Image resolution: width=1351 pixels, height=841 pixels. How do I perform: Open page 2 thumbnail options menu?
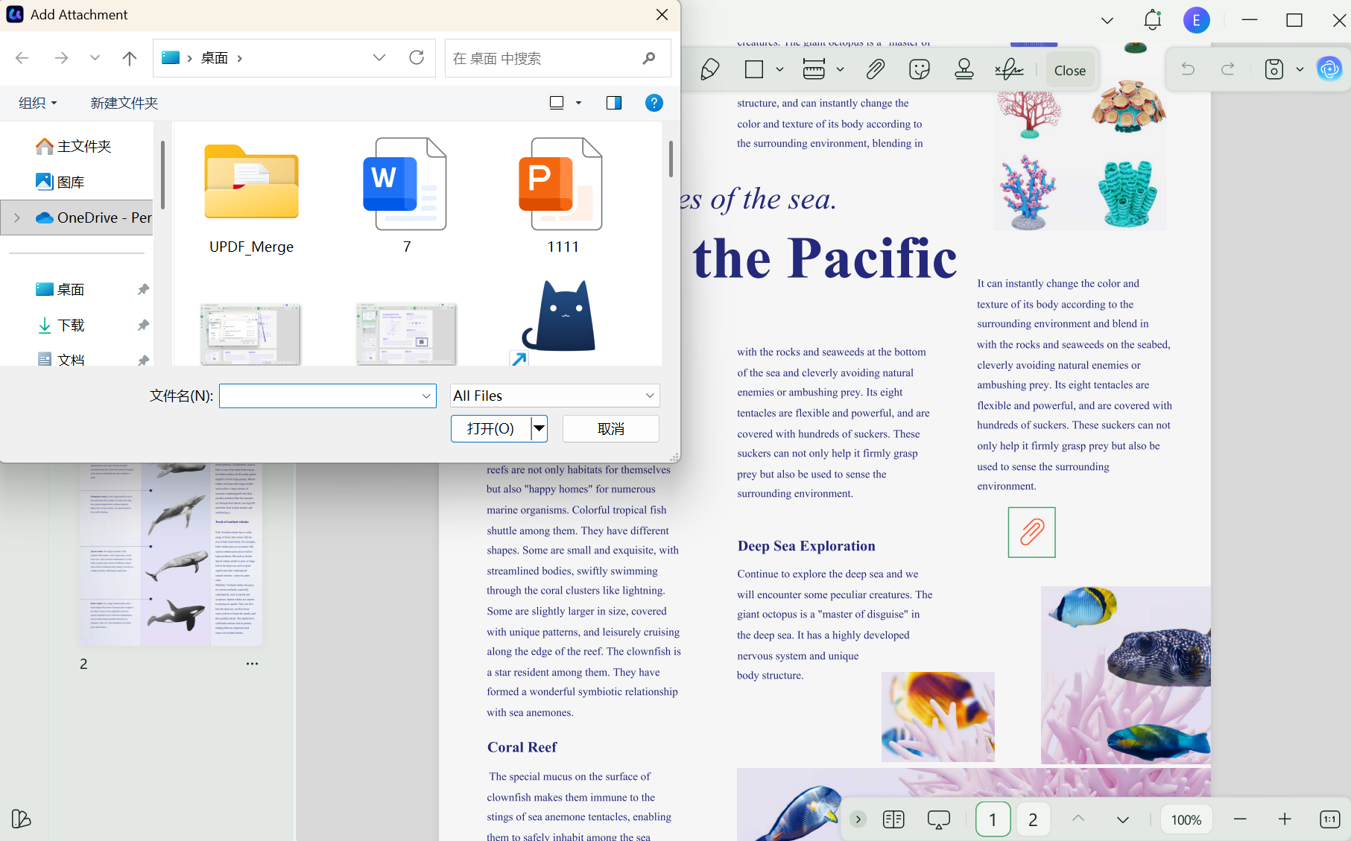click(252, 664)
